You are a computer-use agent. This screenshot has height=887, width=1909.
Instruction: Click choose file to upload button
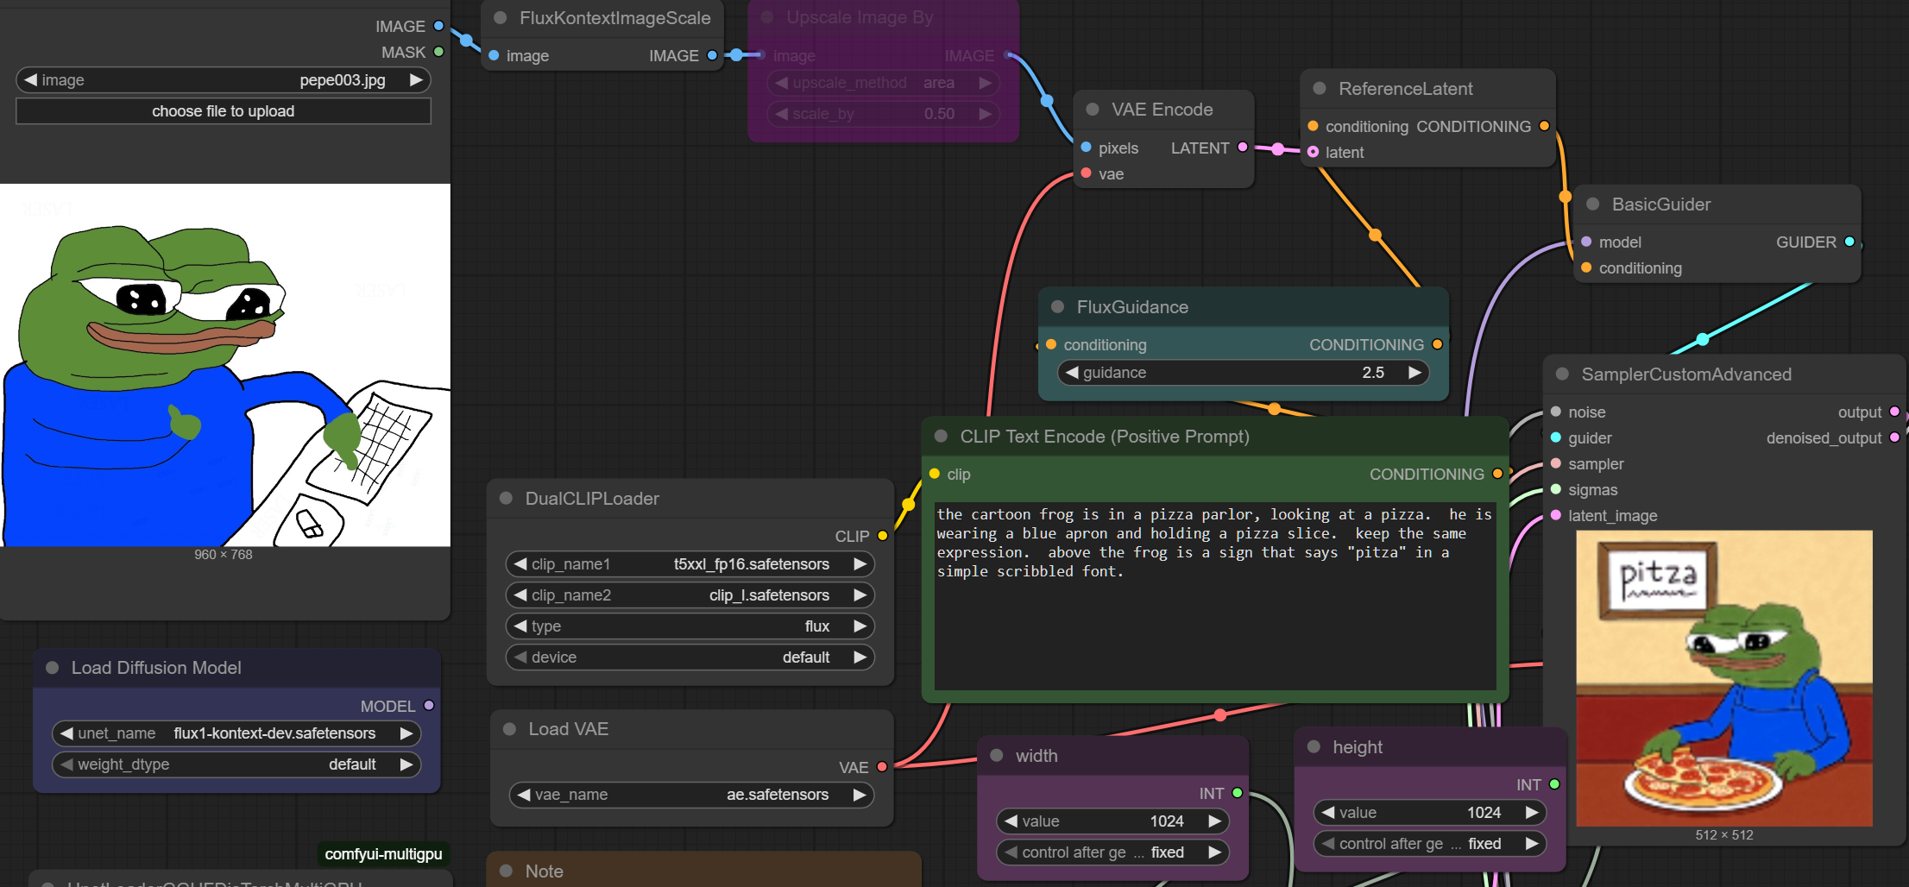point(224,110)
